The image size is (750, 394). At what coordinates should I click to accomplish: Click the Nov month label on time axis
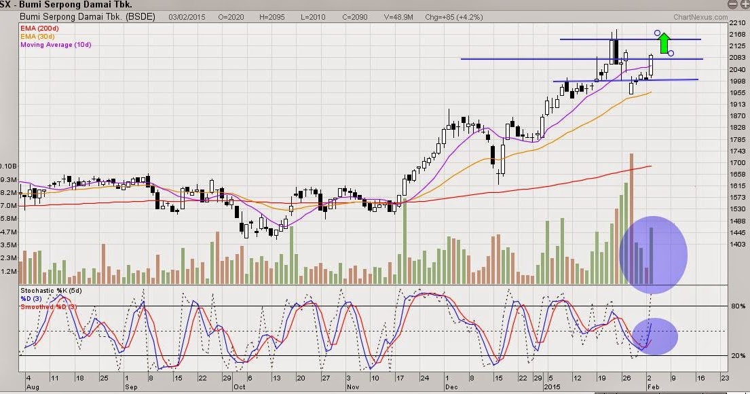(353, 387)
